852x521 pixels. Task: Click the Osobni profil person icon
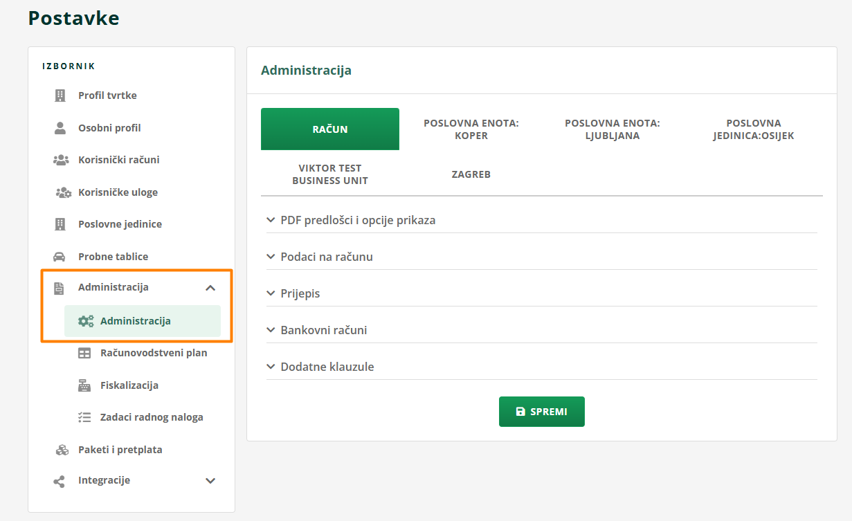click(x=60, y=128)
